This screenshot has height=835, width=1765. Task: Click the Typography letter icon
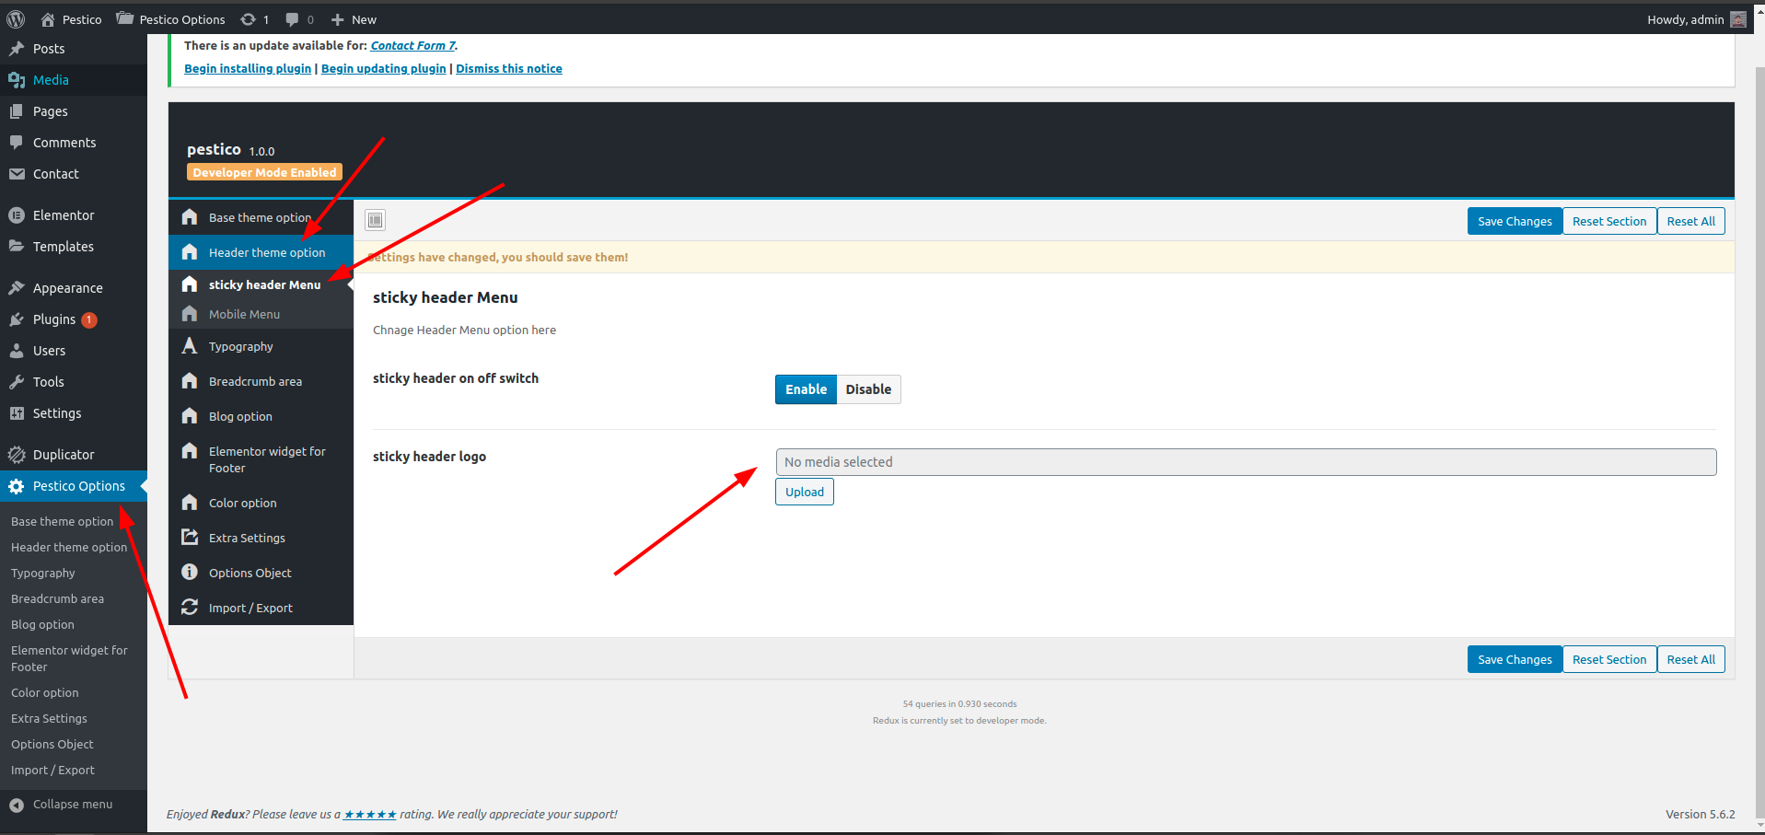tap(190, 346)
